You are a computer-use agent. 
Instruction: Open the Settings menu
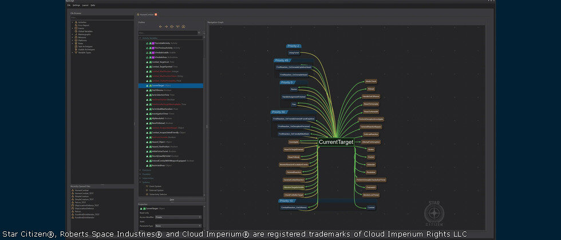pyautogui.click(x=76, y=5)
